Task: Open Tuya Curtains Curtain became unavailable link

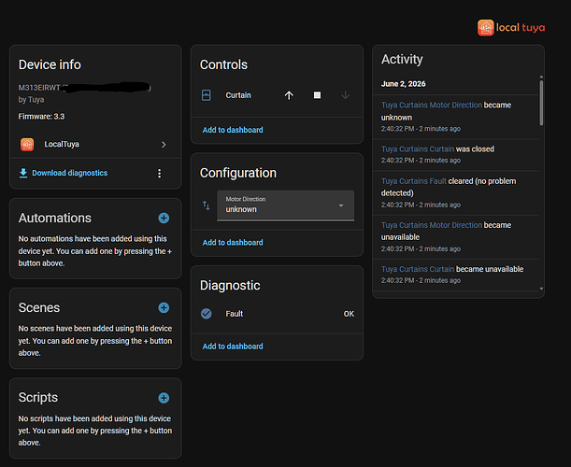Action: click(418, 269)
